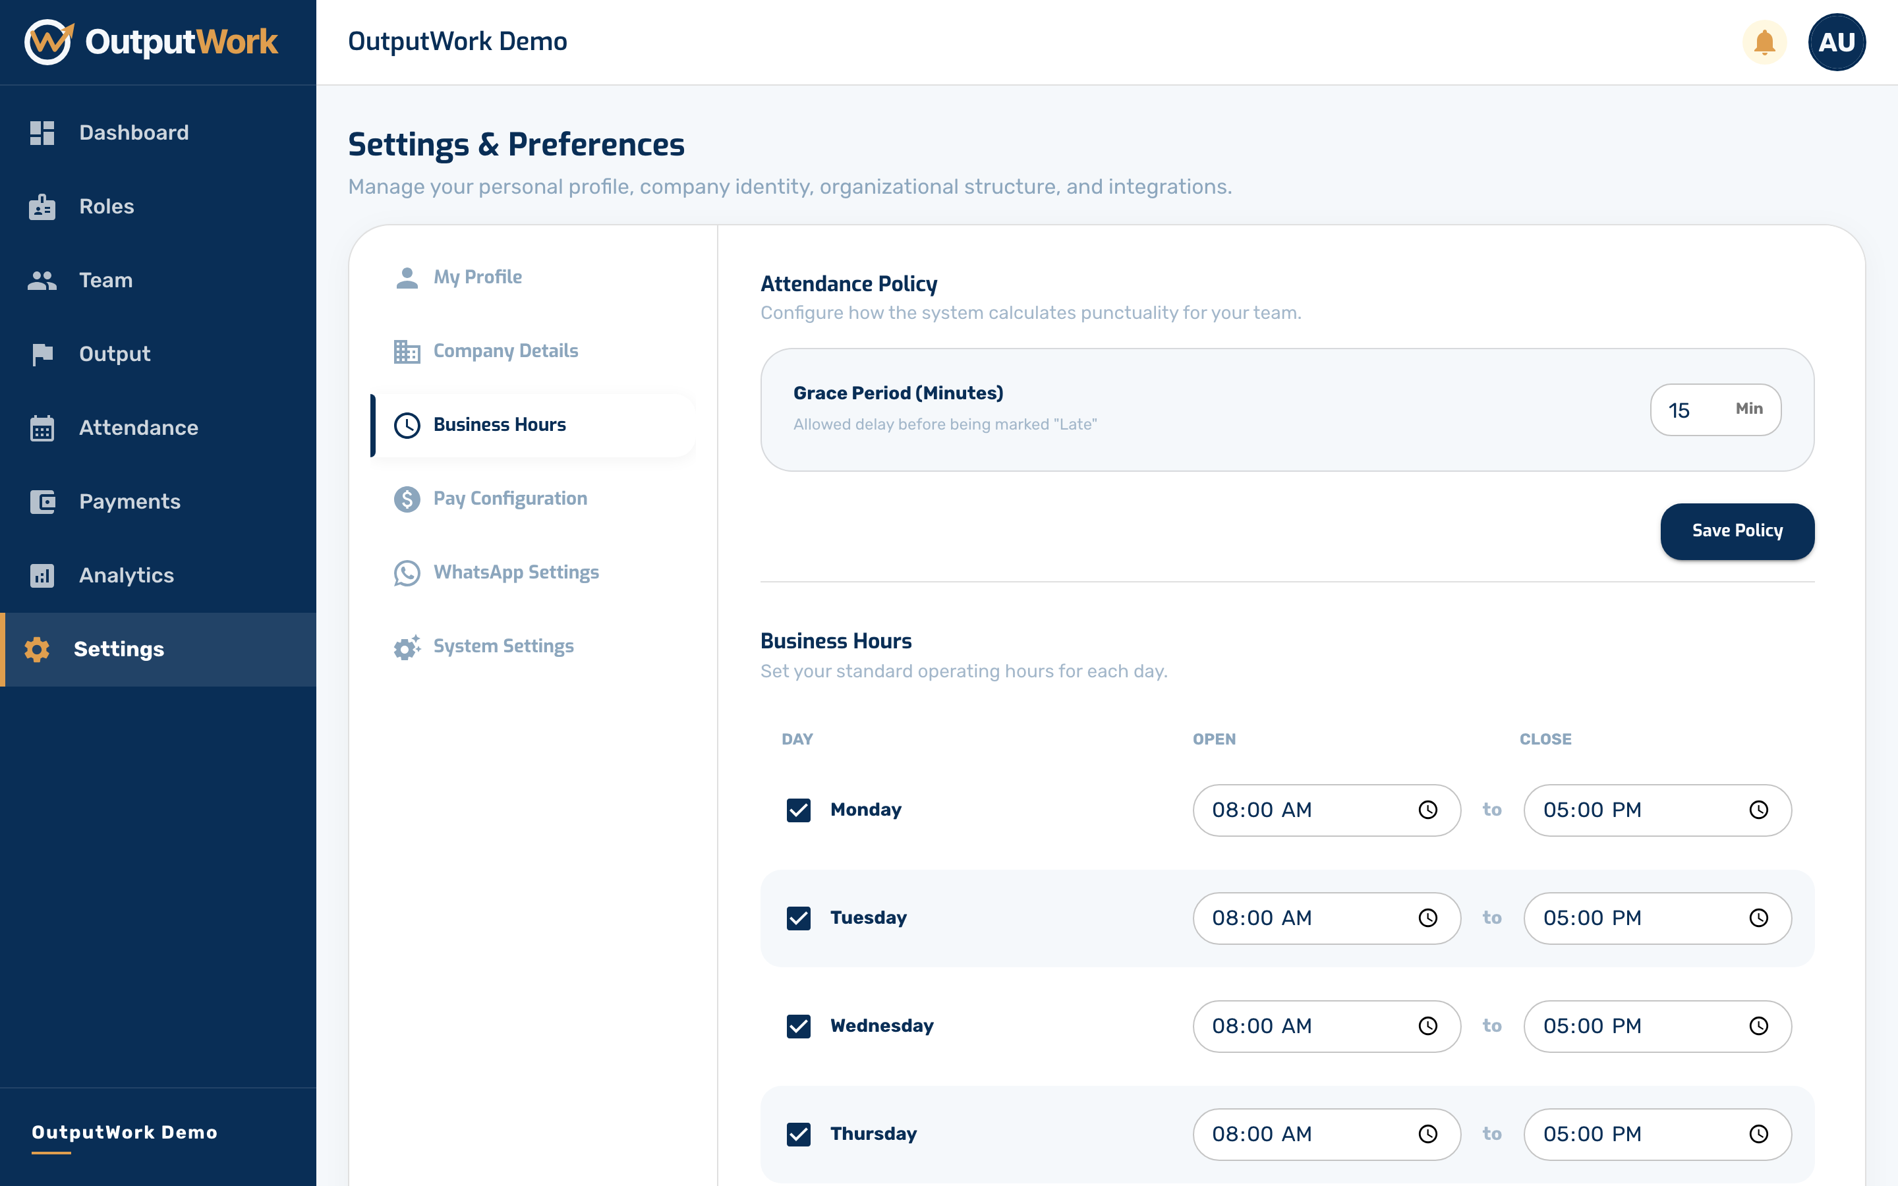Click the Payments wallet icon
The width and height of the screenshot is (1898, 1186).
click(x=42, y=502)
